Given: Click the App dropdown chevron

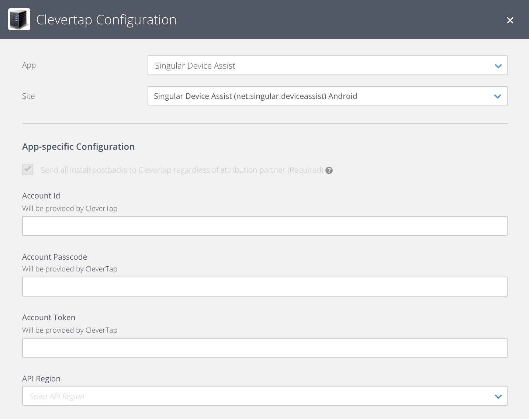Looking at the screenshot, I should coord(498,65).
